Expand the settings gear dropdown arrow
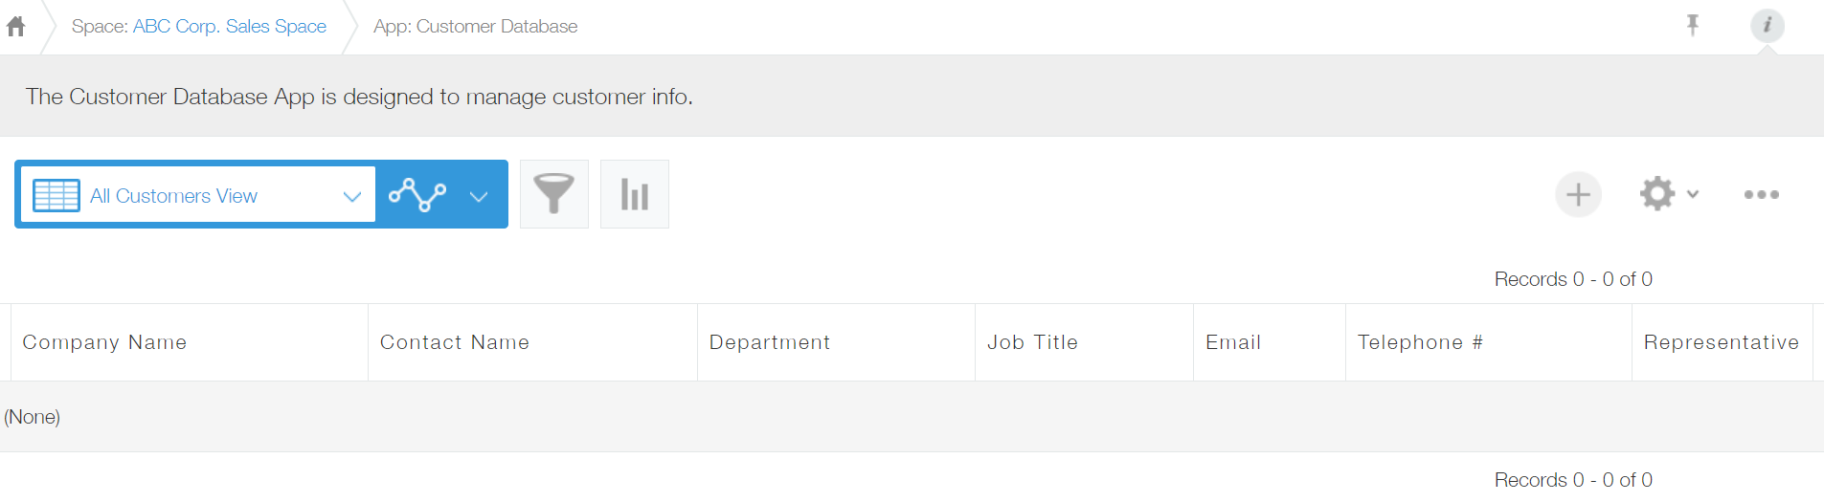 1693,194
